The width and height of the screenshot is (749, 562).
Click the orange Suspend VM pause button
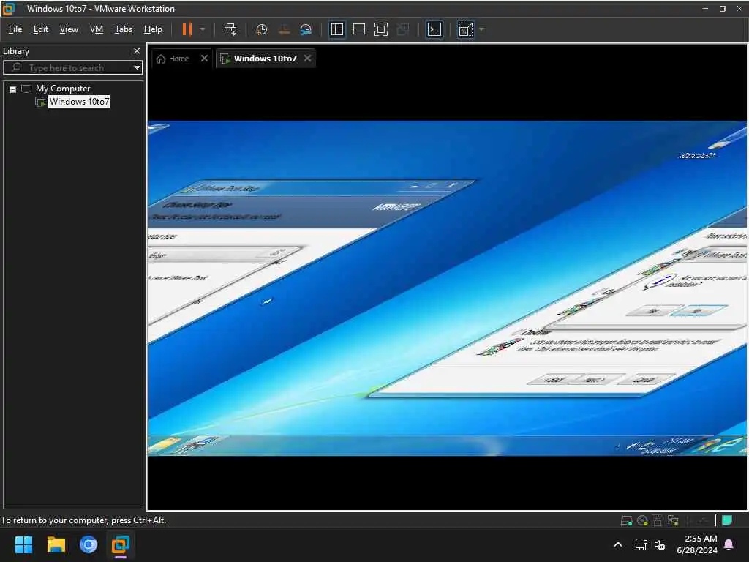[187, 29]
